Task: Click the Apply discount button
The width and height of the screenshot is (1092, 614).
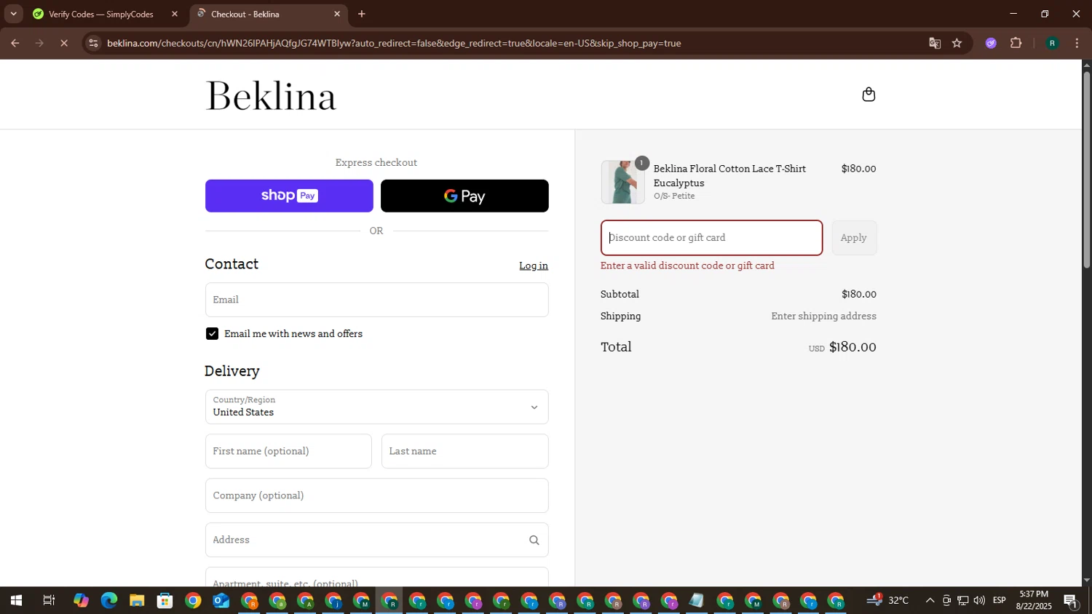Action: point(854,238)
